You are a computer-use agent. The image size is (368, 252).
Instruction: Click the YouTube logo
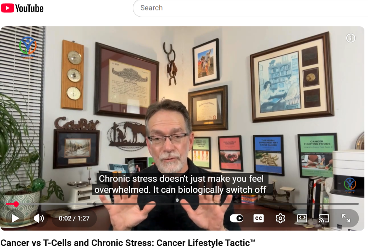[22, 8]
